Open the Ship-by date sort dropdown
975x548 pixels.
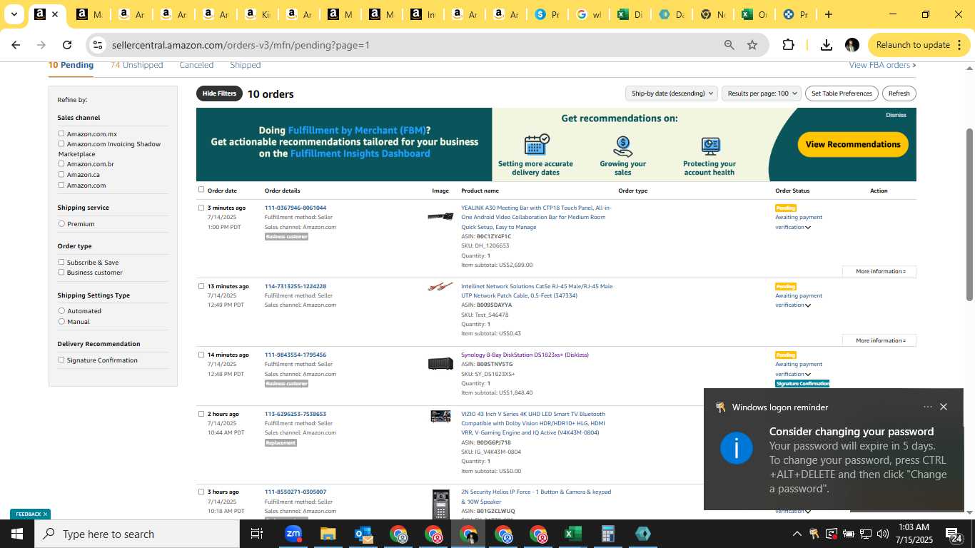click(671, 93)
